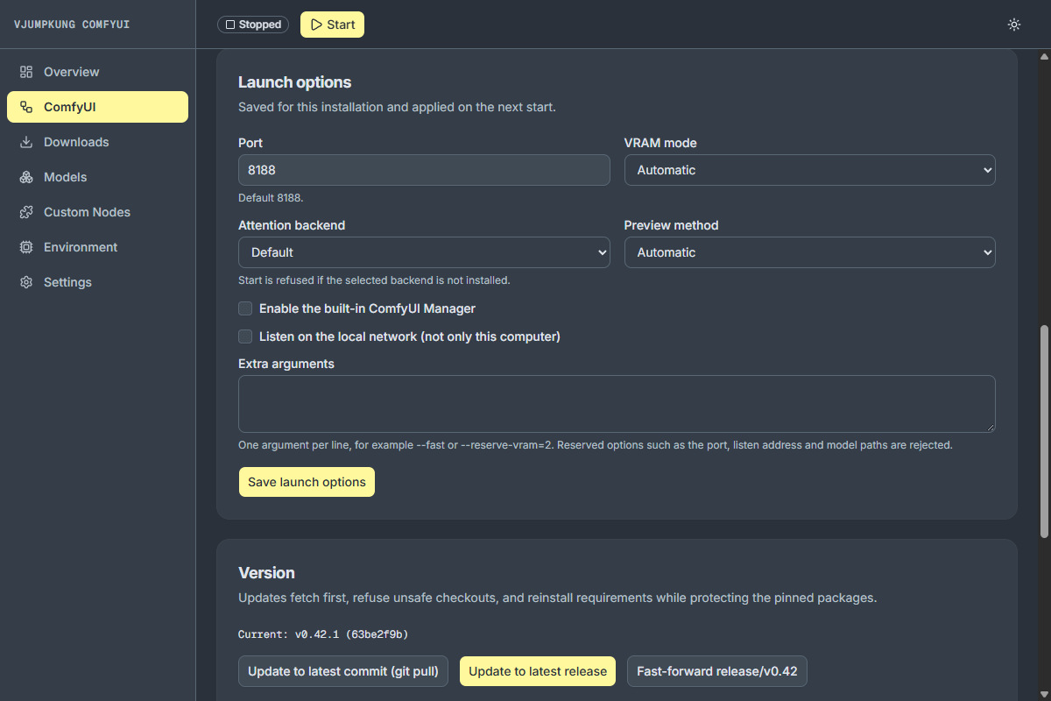Click the Stopped status badge
Screen dimensions: 1051x701
pos(253,25)
